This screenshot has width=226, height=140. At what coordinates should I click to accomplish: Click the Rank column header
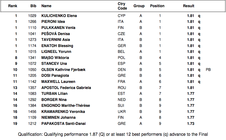[x=12, y=6]
